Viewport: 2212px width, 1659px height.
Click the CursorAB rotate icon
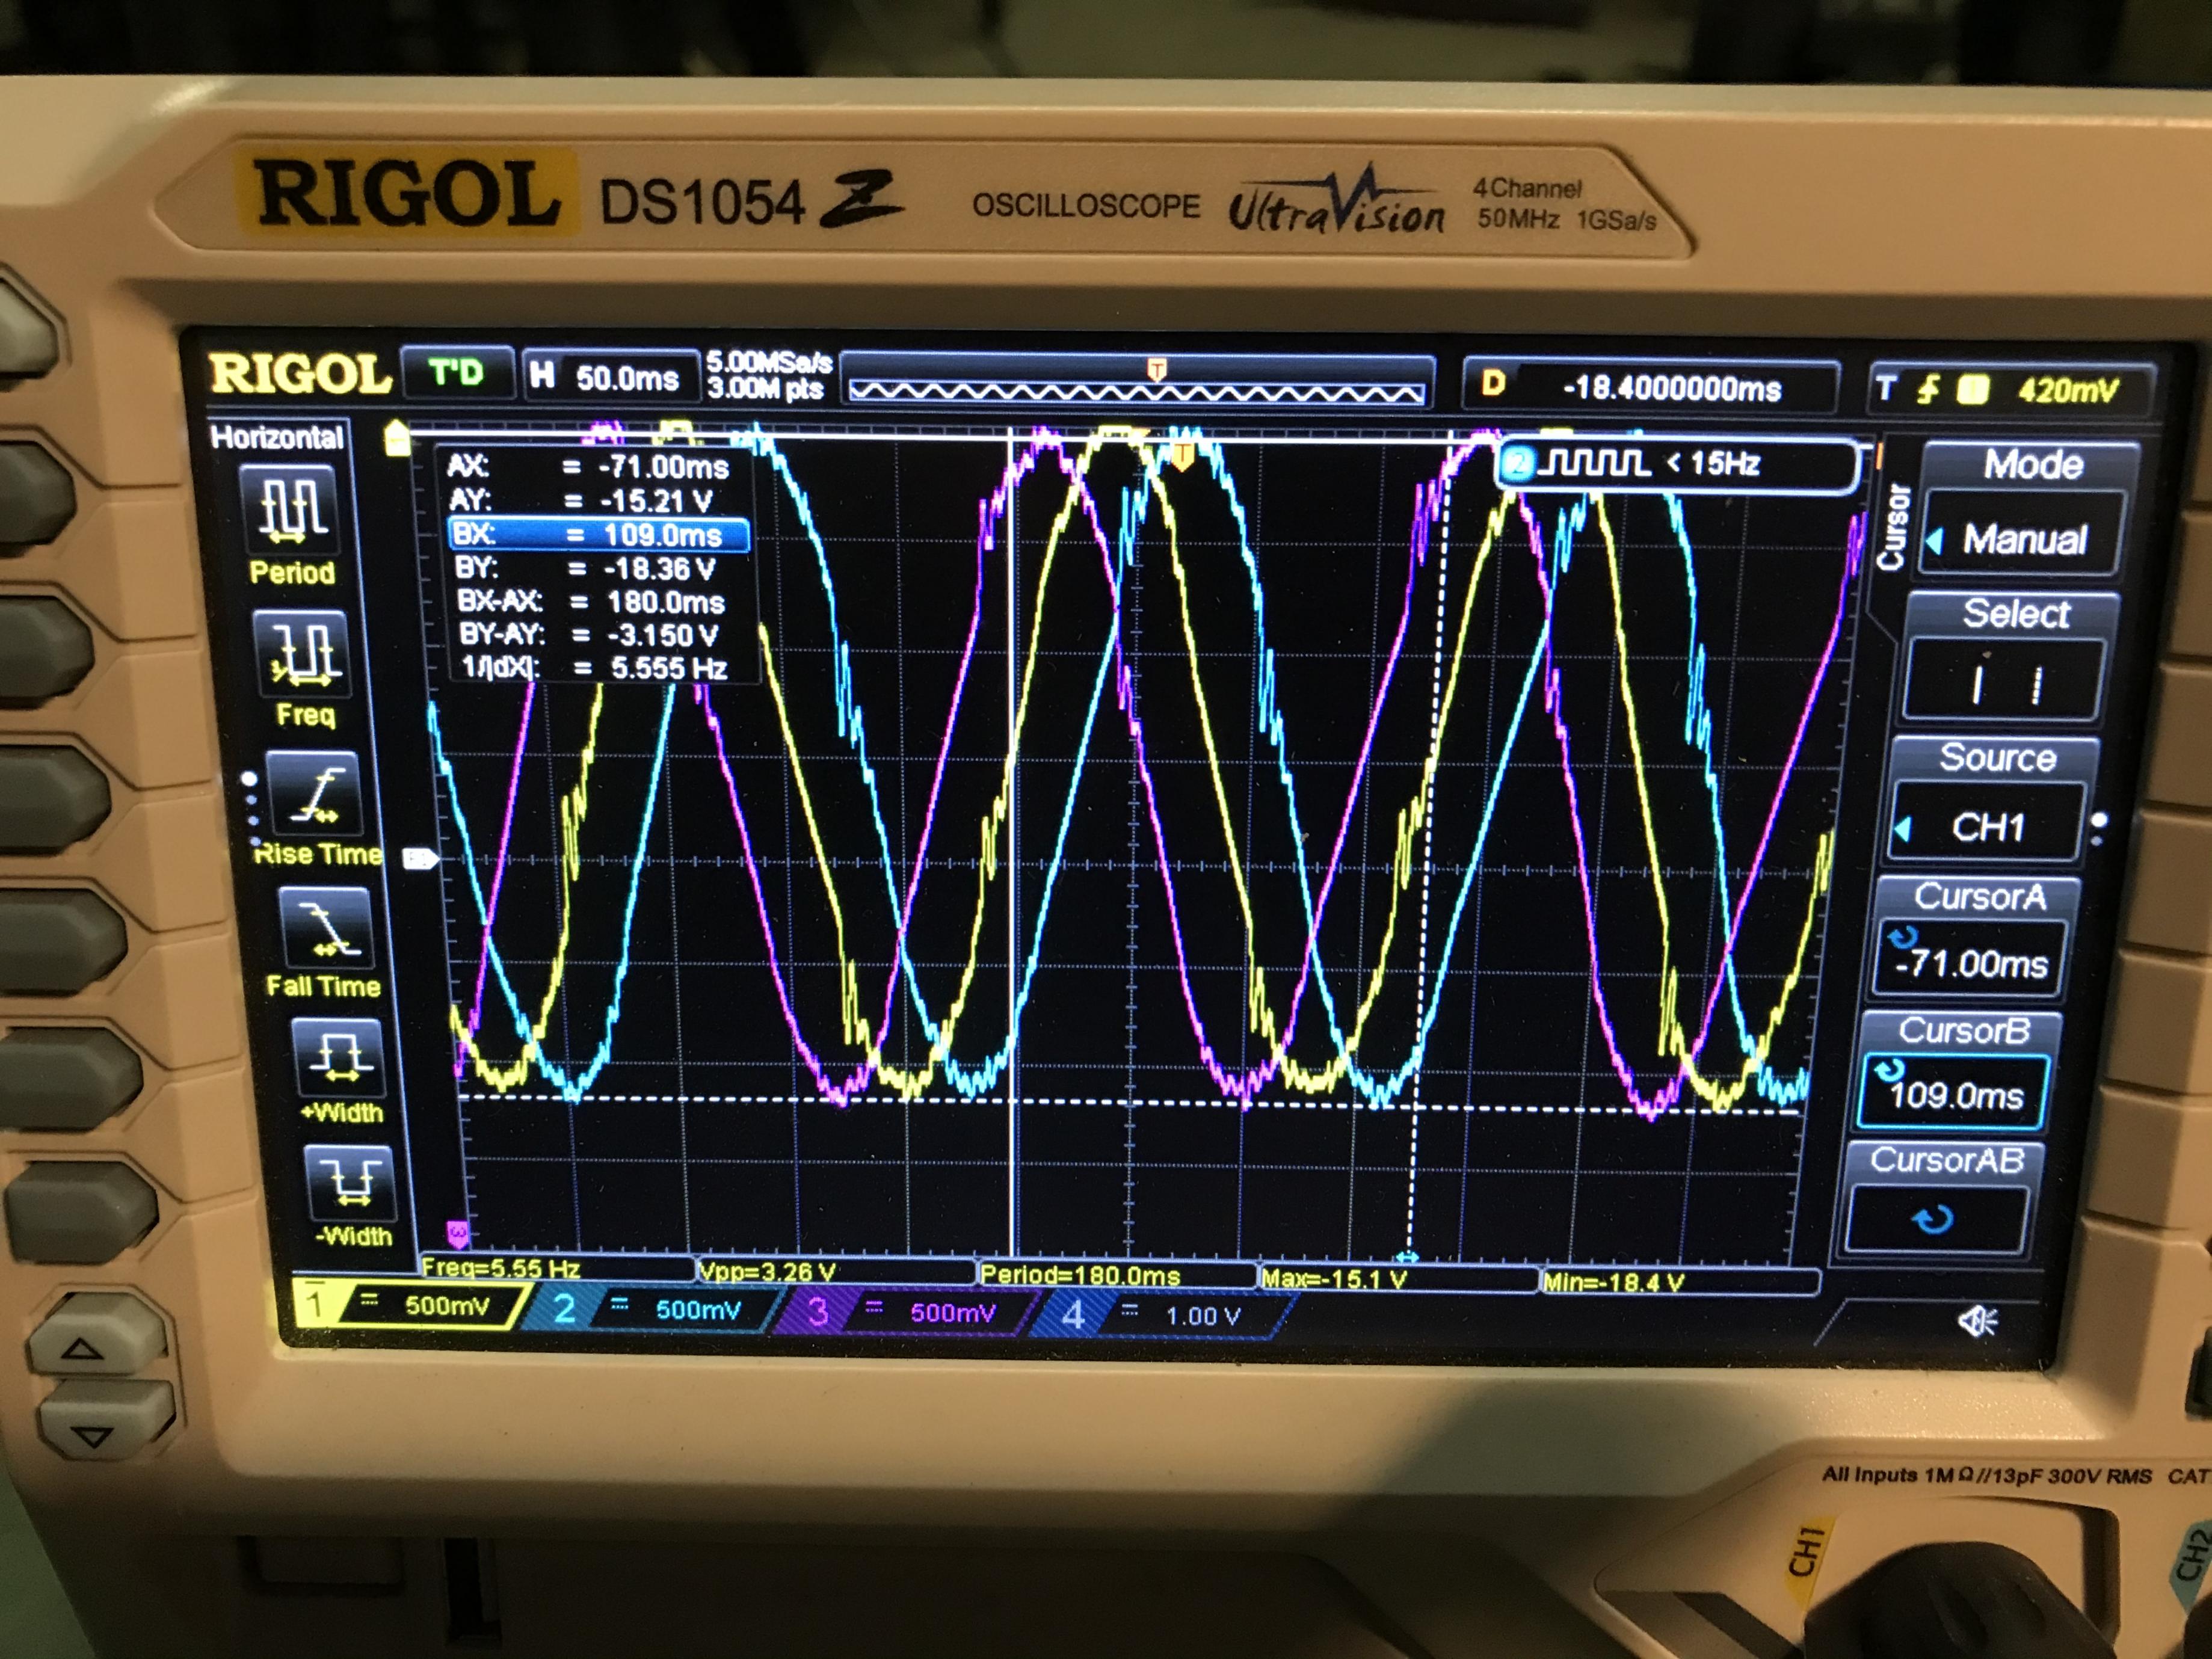coord(1932,1219)
